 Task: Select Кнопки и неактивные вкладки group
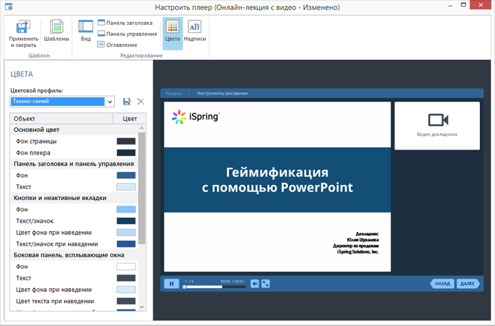click(74, 198)
